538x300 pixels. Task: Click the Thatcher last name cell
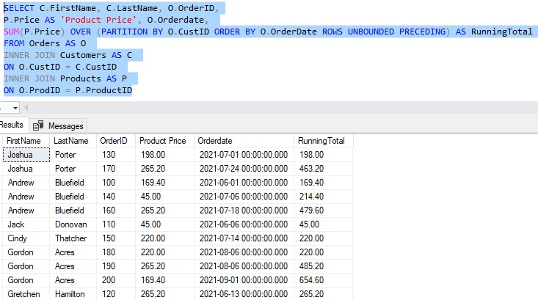click(x=73, y=238)
